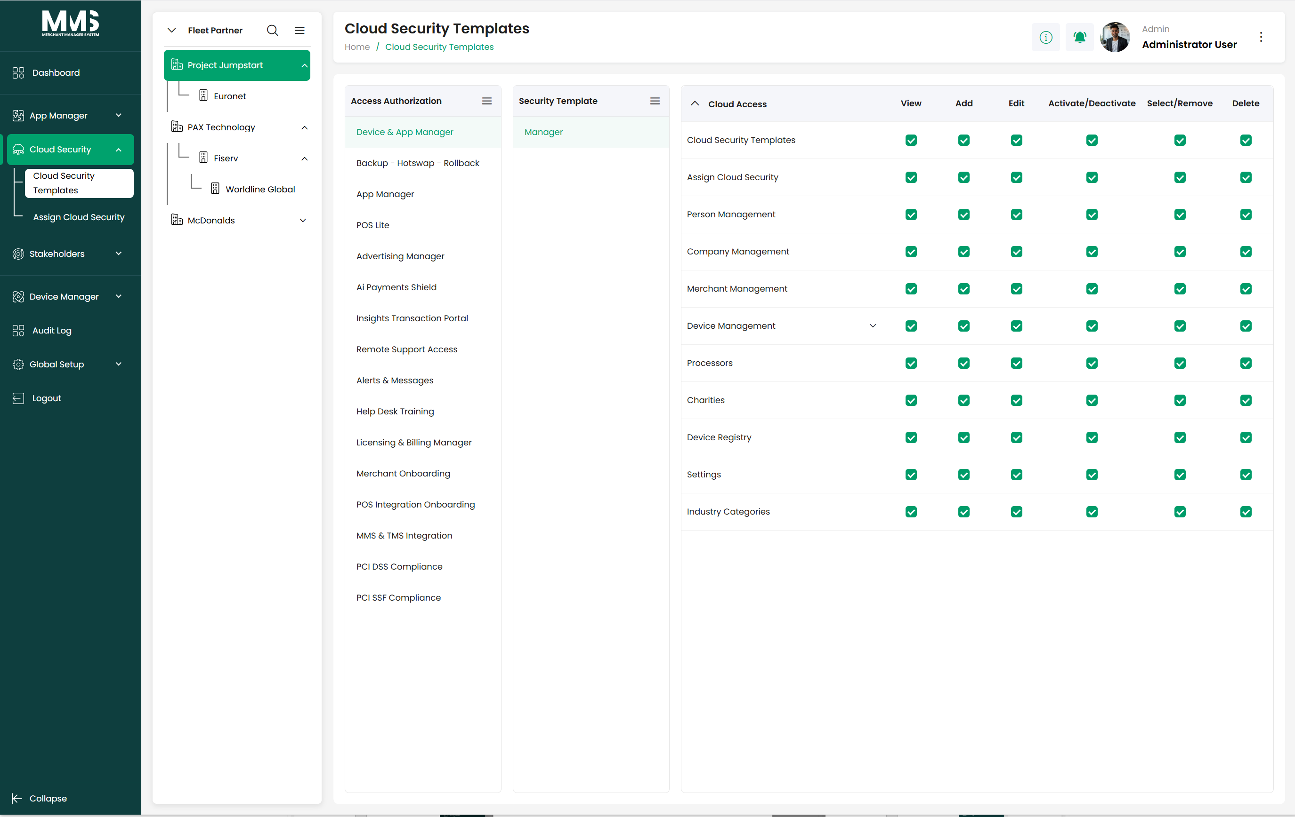Collapse the Cloud Access section chevron

[695, 103]
